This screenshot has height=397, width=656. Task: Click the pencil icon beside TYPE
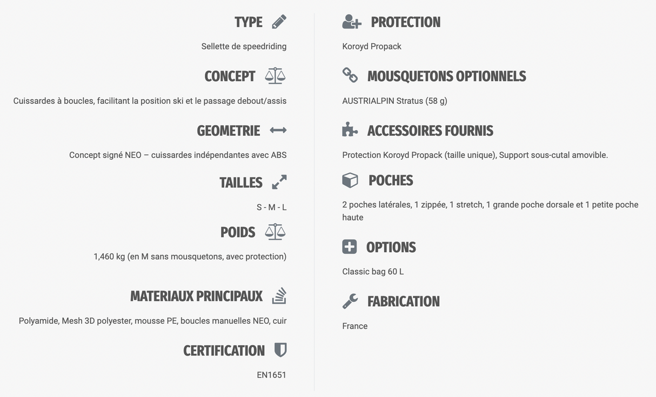(279, 22)
